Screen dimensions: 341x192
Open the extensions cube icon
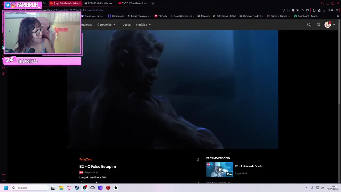click(x=314, y=10)
